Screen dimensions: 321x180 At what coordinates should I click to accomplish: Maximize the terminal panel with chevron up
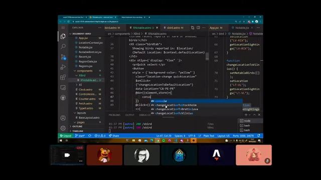pos(254,114)
